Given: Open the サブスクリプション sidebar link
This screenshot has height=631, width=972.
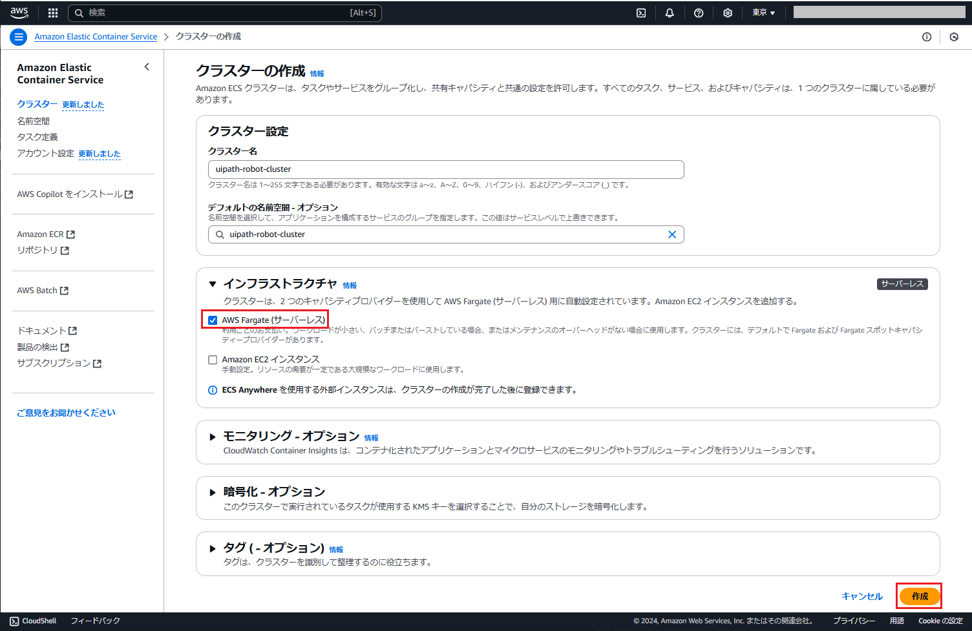Looking at the screenshot, I should coord(54,364).
